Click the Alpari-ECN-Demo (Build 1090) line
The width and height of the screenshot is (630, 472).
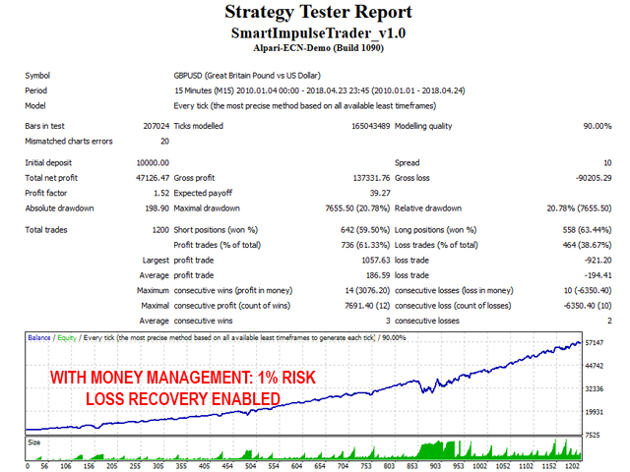click(318, 48)
